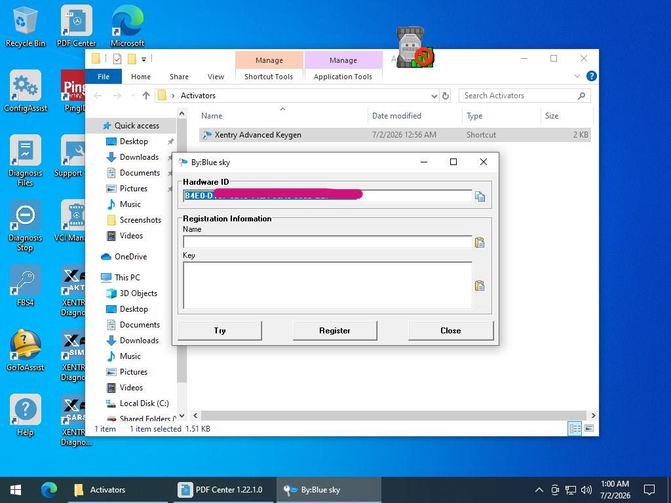Switch to Shortcut Tools tab
This screenshot has width=671, height=503.
(x=269, y=77)
